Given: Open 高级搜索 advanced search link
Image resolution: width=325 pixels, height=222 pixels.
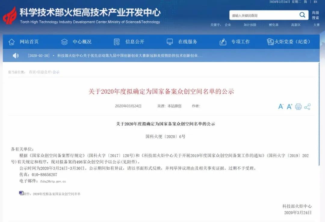Looking at the screenshot, I should [315, 15].
